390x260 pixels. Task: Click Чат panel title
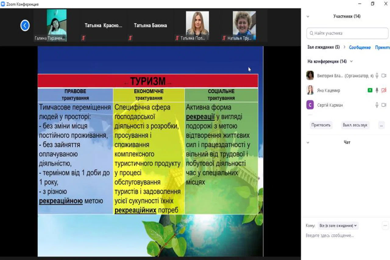tap(347, 142)
